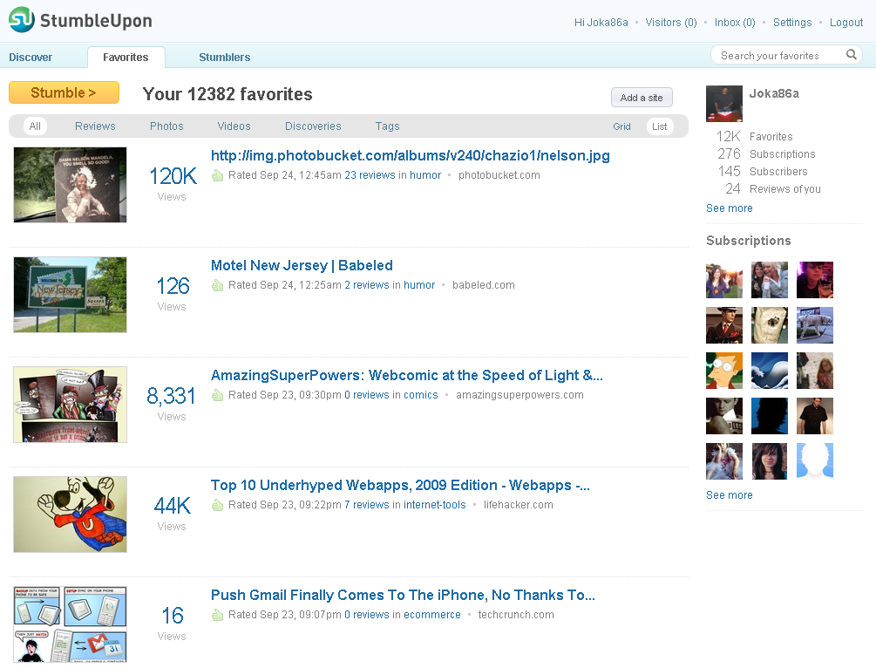This screenshot has height=668, width=876.
Task: Open Visitors (0) link
Action: [671, 23]
